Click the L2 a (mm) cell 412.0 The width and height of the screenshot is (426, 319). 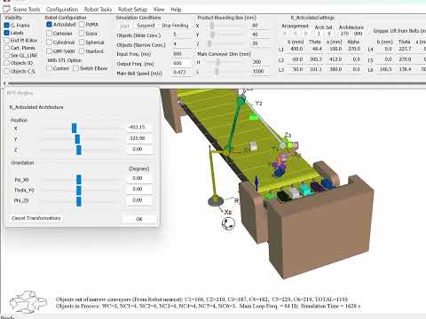click(335, 59)
